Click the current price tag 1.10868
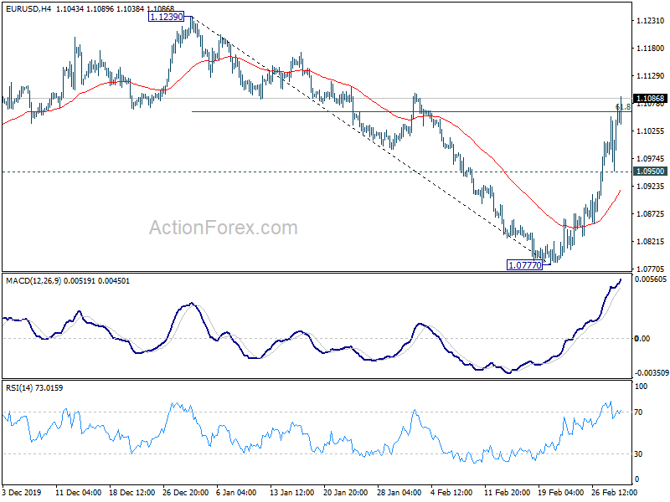Image resolution: width=670 pixels, height=502 pixels. coord(650,99)
